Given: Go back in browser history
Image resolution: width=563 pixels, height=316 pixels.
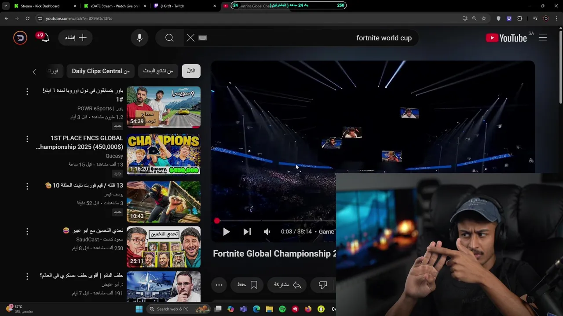Looking at the screenshot, I should pos(6,18).
